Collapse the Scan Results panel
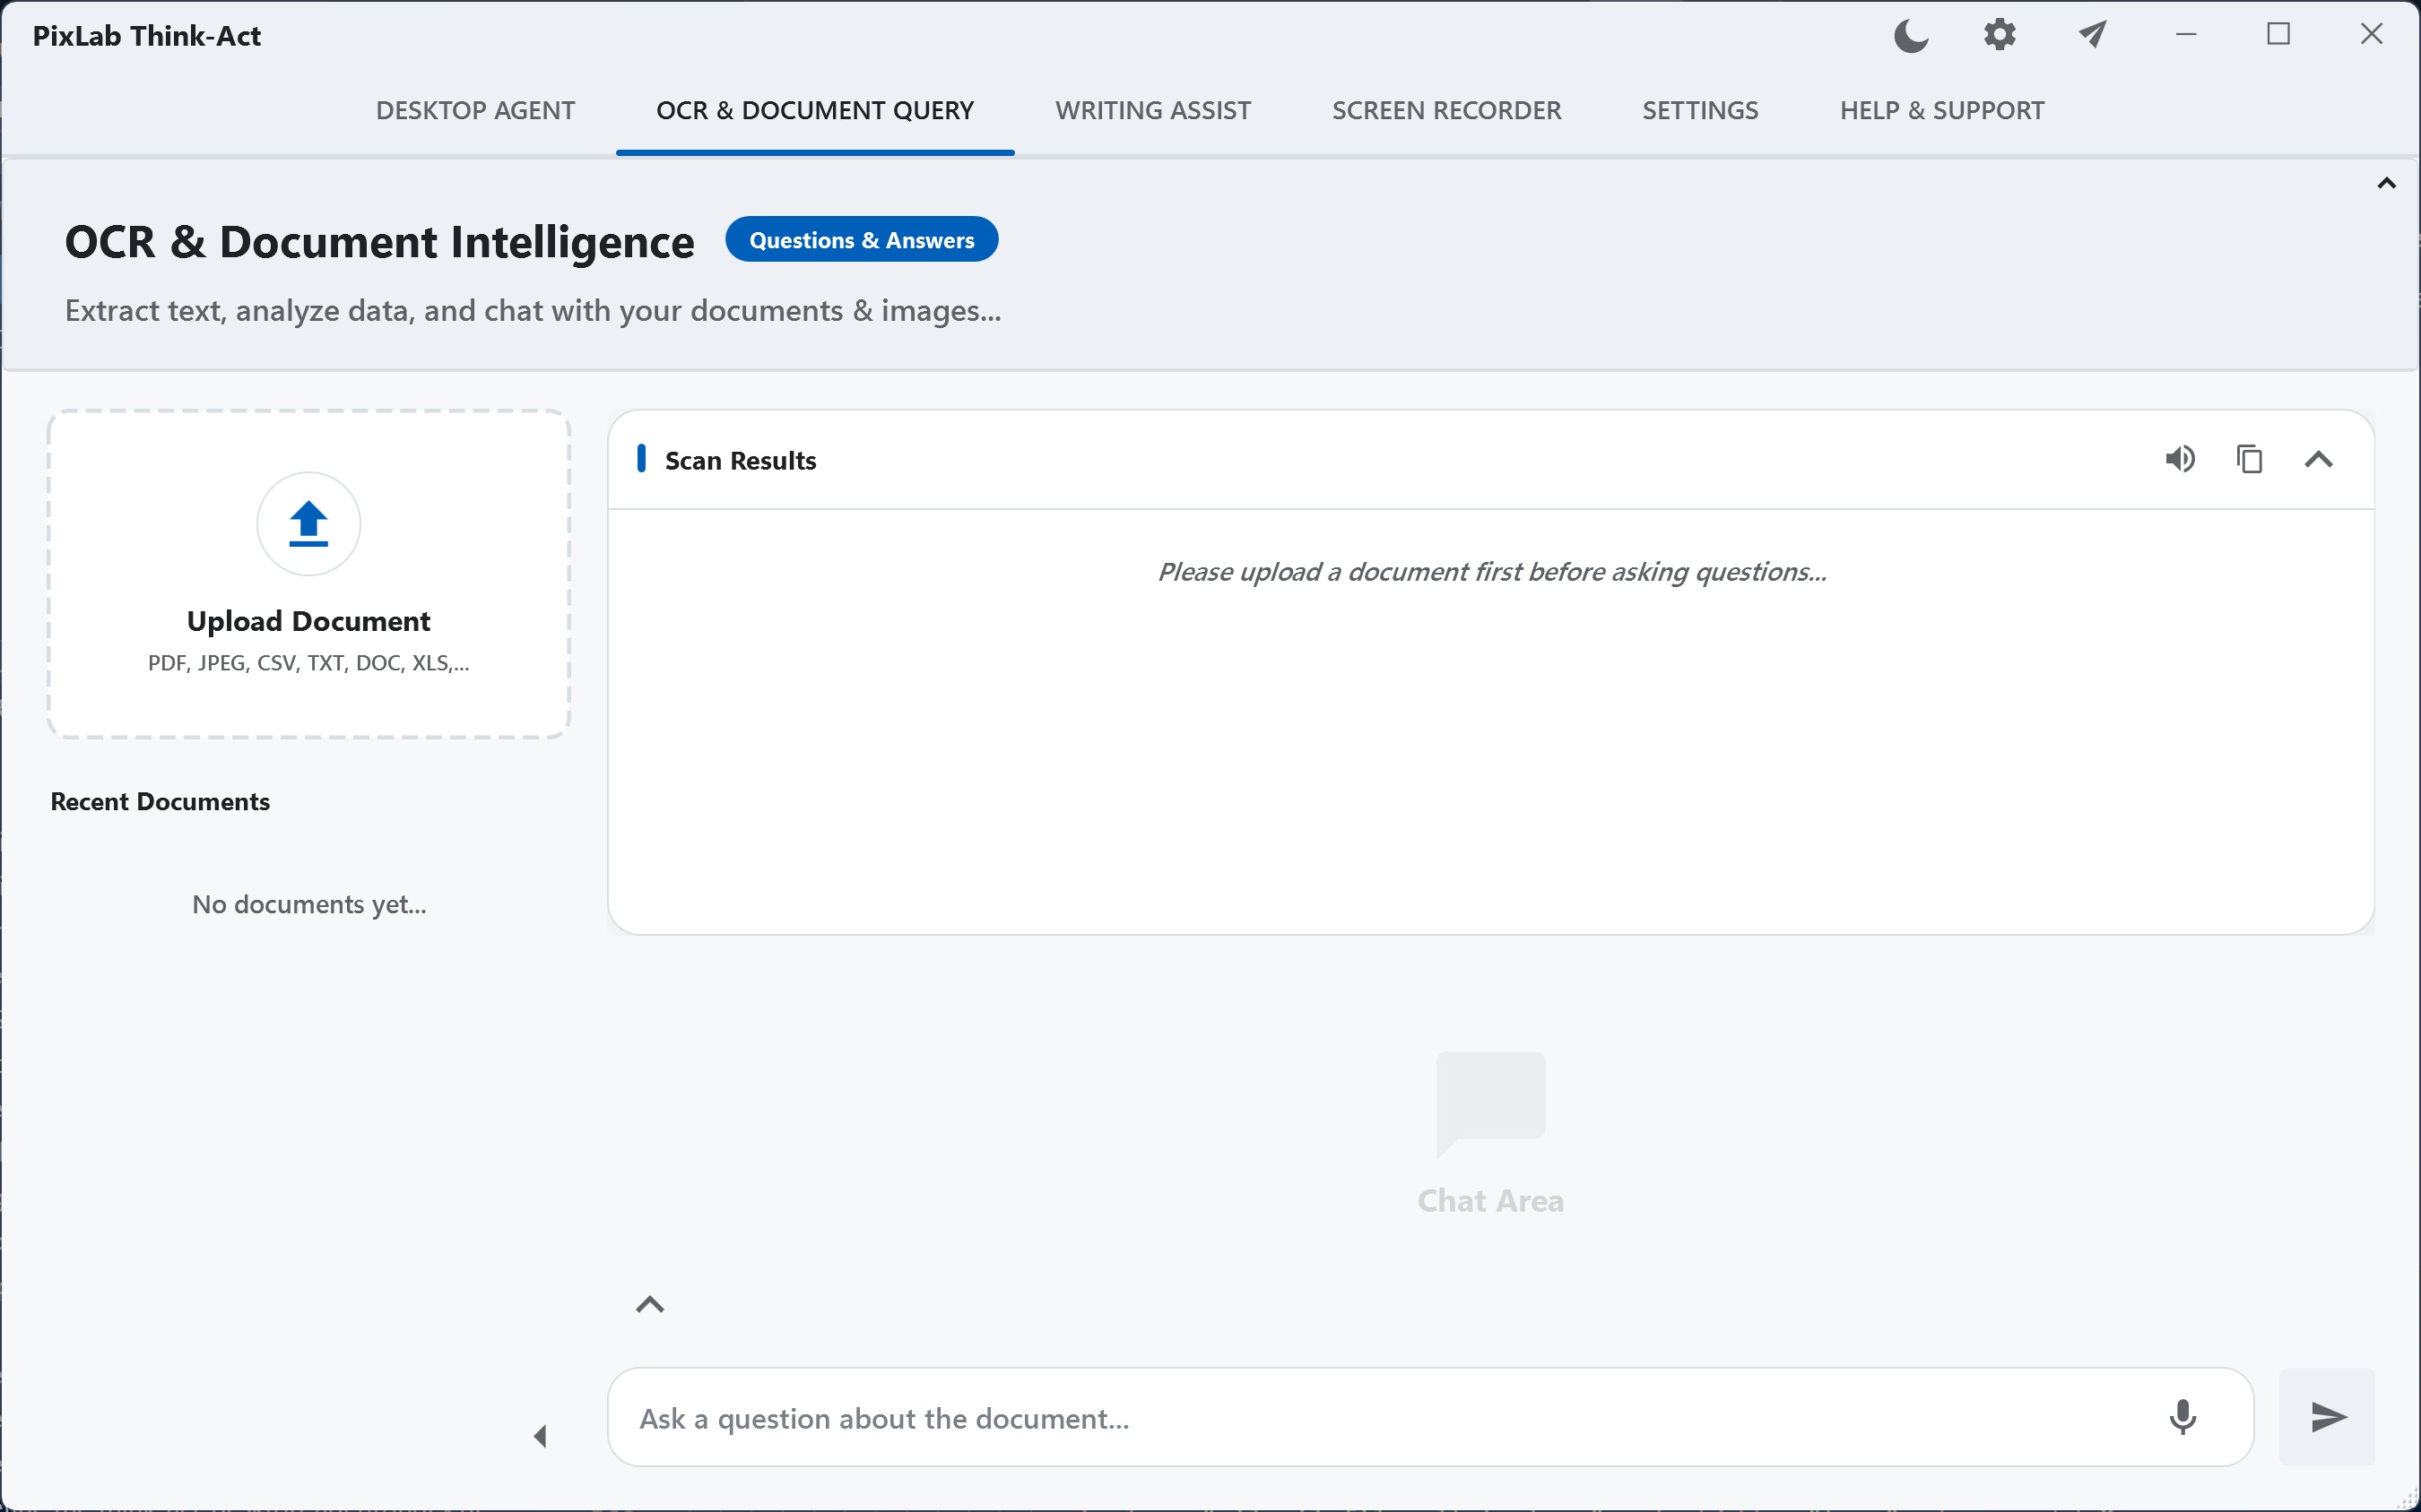 (2318, 460)
